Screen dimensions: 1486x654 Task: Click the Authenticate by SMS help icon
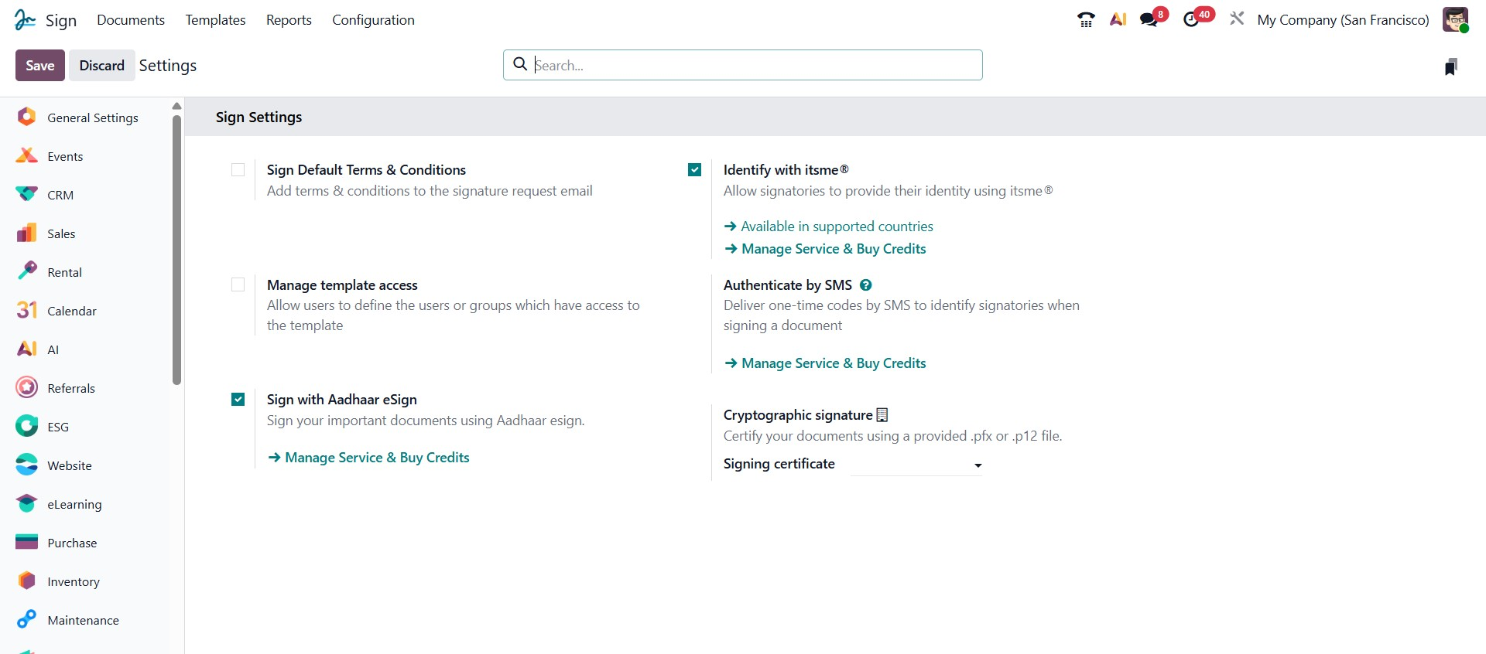click(x=866, y=285)
